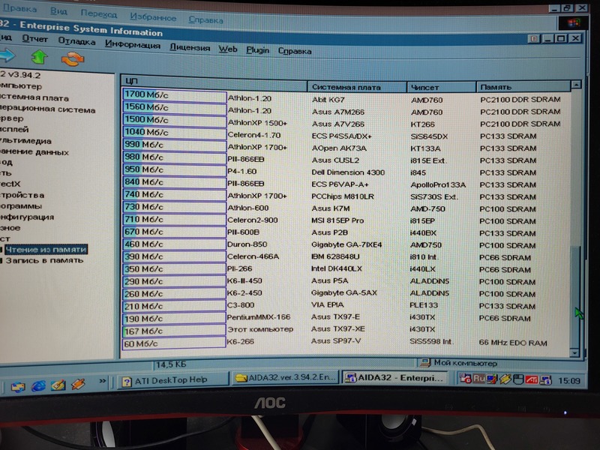Select the 'Запись в память' tree item
This screenshot has height=450, width=600.
(x=44, y=260)
